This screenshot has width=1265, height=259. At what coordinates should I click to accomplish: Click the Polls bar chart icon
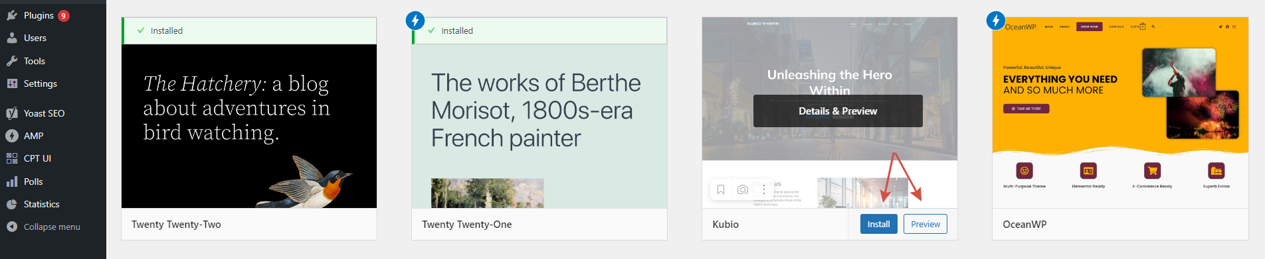12,181
